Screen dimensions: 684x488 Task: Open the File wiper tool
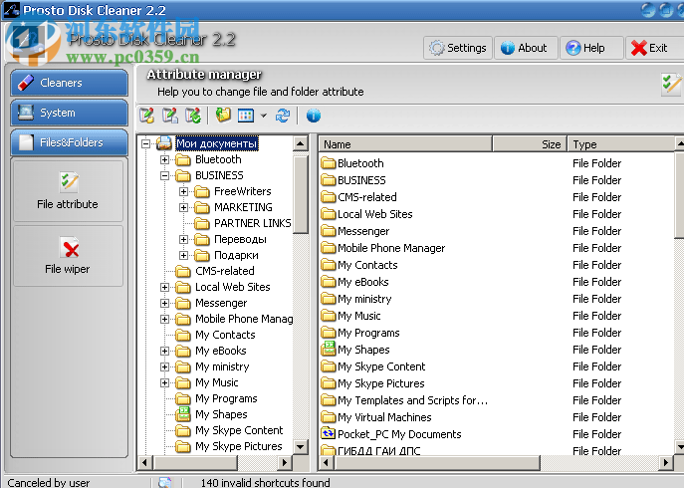(68, 256)
